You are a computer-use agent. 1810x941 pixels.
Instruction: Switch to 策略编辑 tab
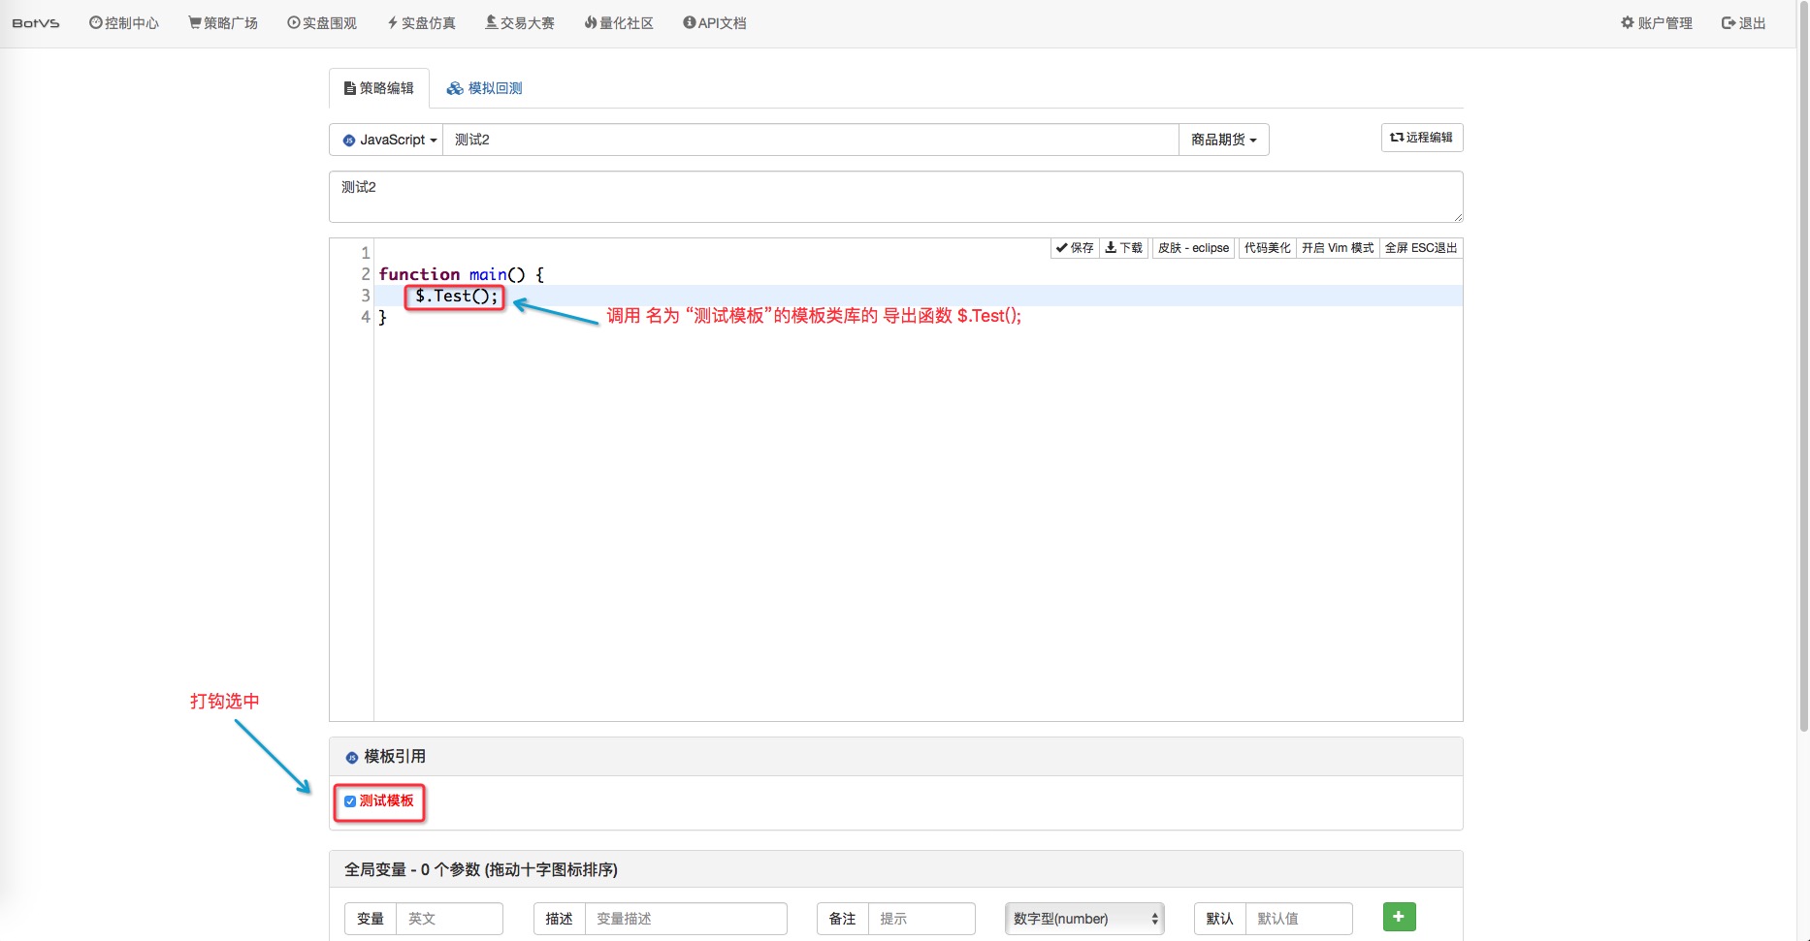click(x=379, y=88)
